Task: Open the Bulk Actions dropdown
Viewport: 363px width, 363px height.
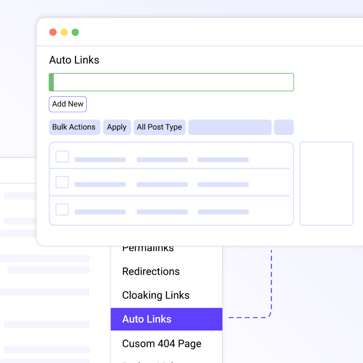Action: 74,127
